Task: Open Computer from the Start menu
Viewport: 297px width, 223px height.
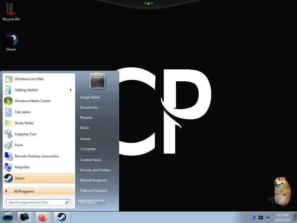Action: point(88,149)
